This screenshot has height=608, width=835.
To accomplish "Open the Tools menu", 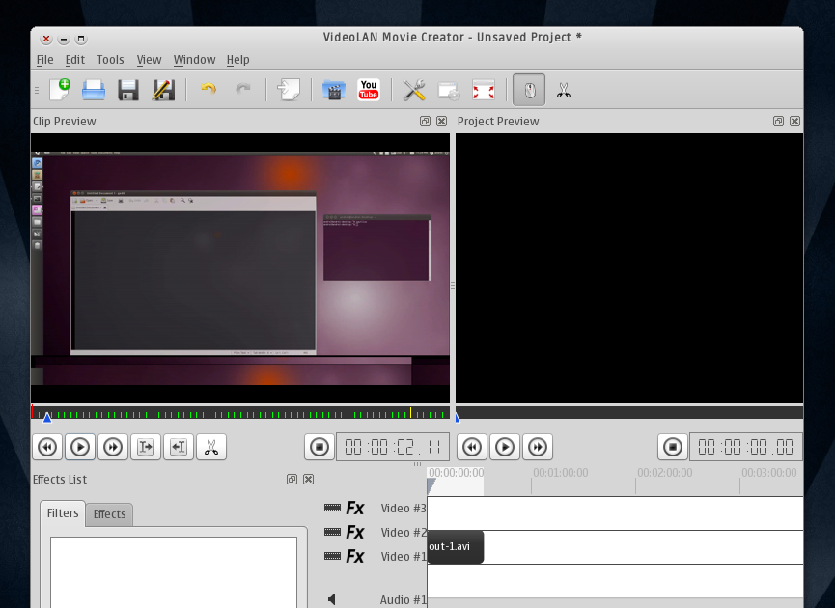I will [110, 60].
